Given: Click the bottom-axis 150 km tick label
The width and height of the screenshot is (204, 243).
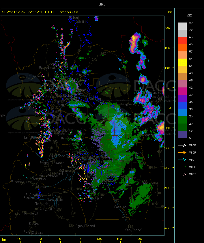Looking at the screenshot, I should point(119,239).
